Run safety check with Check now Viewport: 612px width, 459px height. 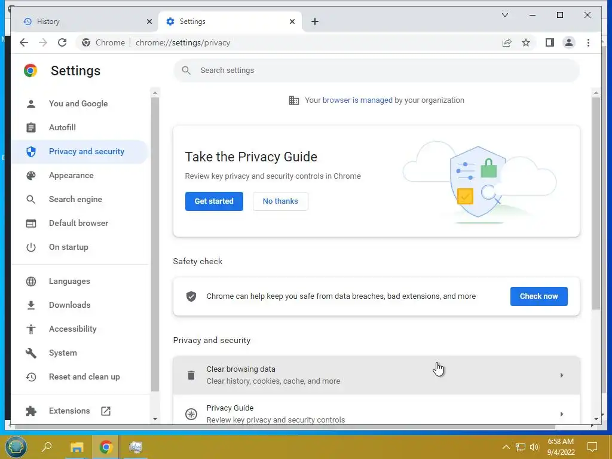pos(538,296)
